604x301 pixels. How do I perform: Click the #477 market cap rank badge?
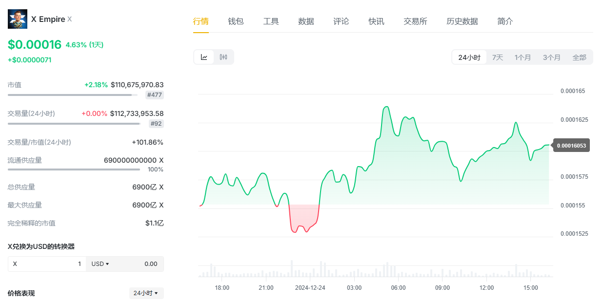click(155, 95)
